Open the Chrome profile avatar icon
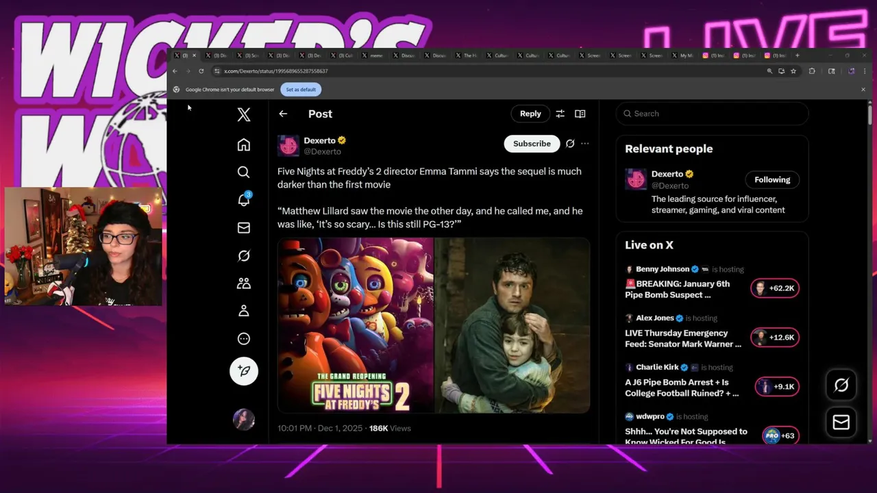This screenshot has width=877, height=493. pyautogui.click(x=851, y=71)
